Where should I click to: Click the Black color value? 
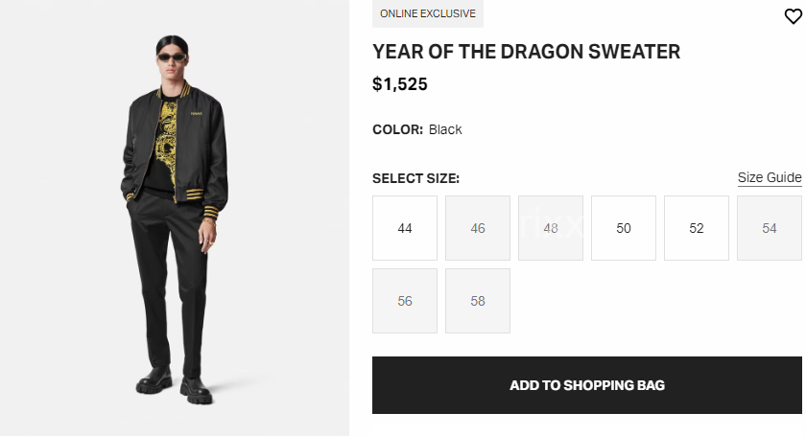pos(445,129)
